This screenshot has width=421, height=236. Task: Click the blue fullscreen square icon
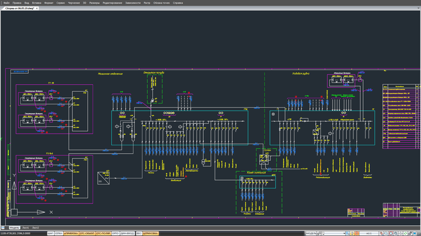point(414,234)
